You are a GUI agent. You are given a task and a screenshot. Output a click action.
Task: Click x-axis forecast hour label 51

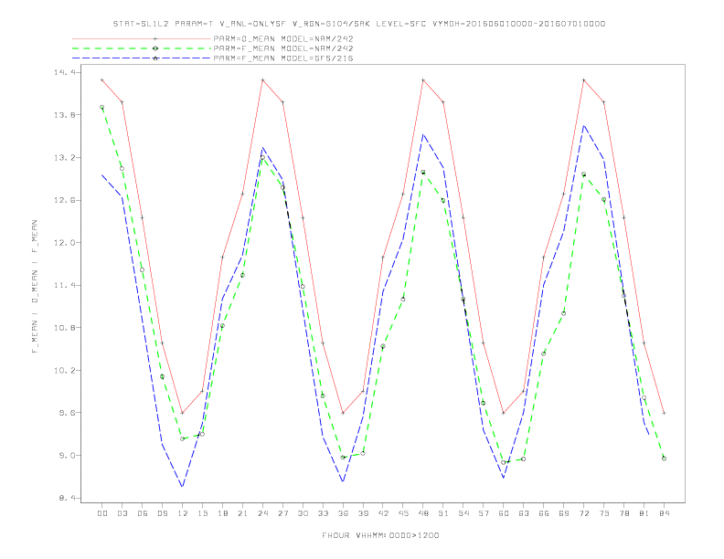click(443, 513)
